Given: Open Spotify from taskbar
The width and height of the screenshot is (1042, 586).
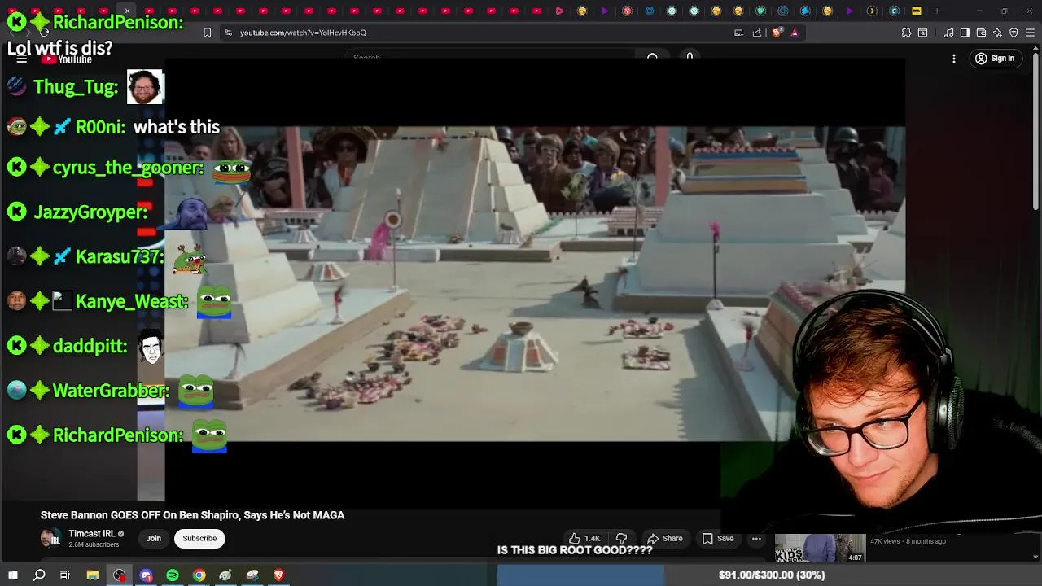Looking at the screenshot, I should tap(173, 575).
